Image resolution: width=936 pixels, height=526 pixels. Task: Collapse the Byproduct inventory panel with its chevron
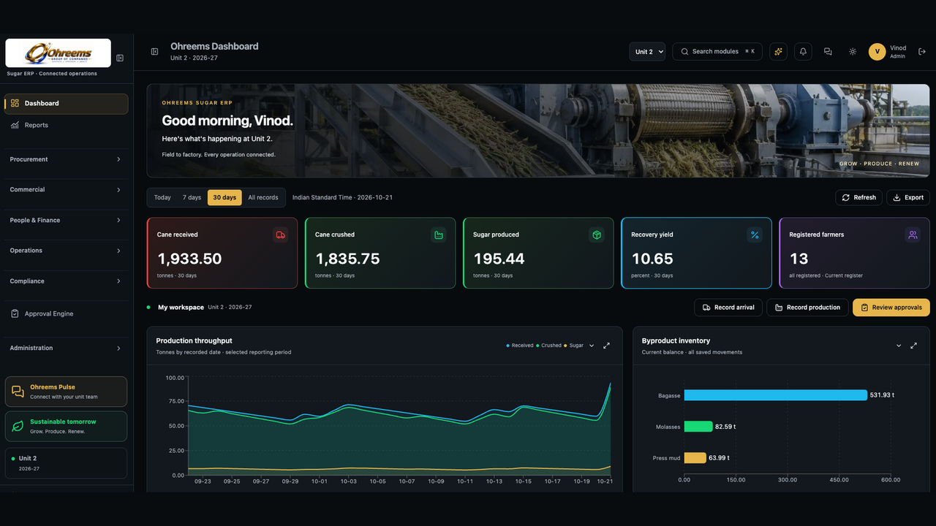[x=899, y=346]
